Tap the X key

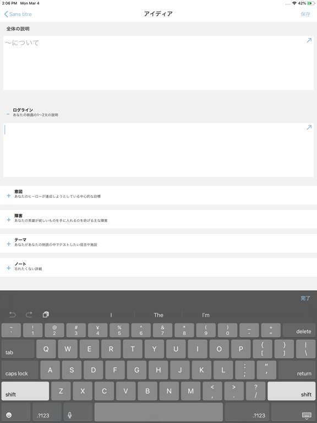pos(83,391)
